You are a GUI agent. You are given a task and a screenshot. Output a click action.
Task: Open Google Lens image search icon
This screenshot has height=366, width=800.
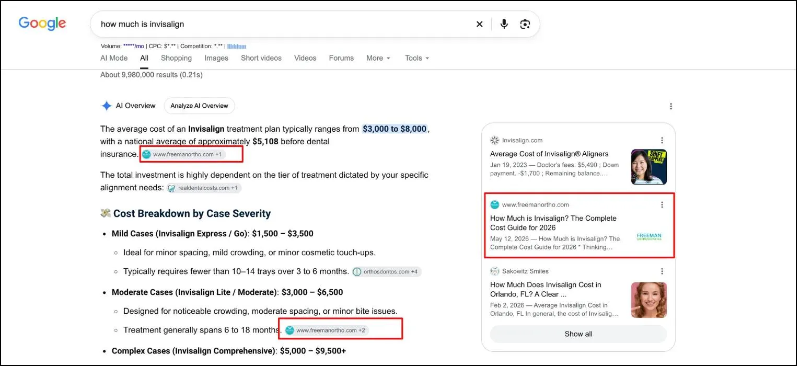pos(525,24)
